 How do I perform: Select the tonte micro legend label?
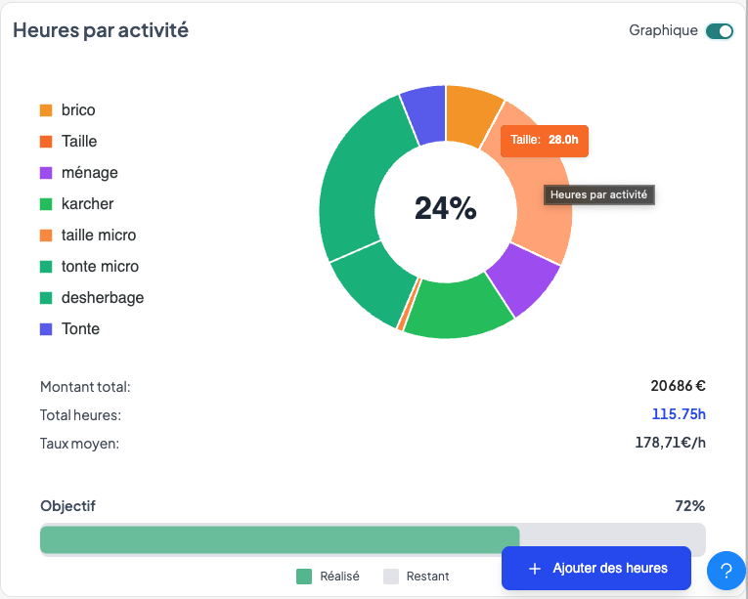100,267
